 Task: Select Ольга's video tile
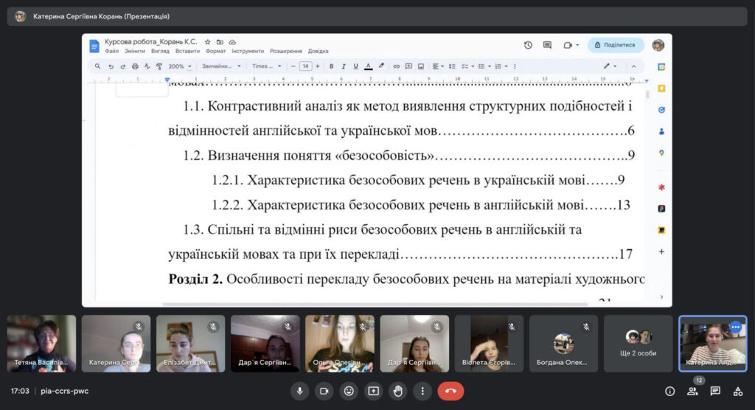(339, 344)
